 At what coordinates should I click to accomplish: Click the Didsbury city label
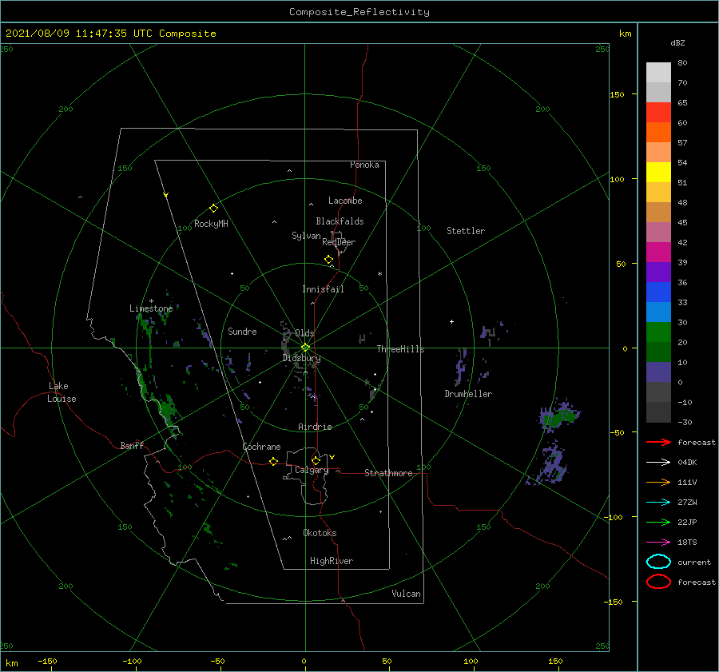301,358
